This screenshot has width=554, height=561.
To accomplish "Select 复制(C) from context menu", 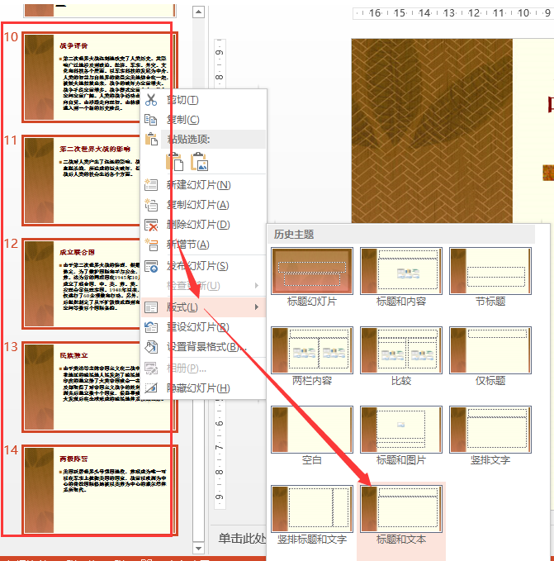I will [x=183, y=120].
